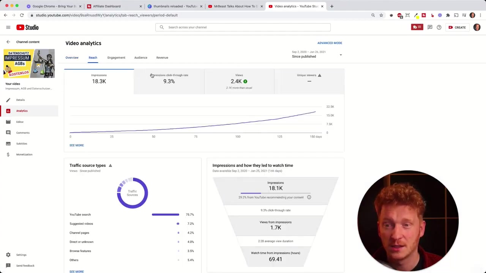Click the info icon beside YouTube recommending percentage
486x273 pixels.
[x=309, y=197]
